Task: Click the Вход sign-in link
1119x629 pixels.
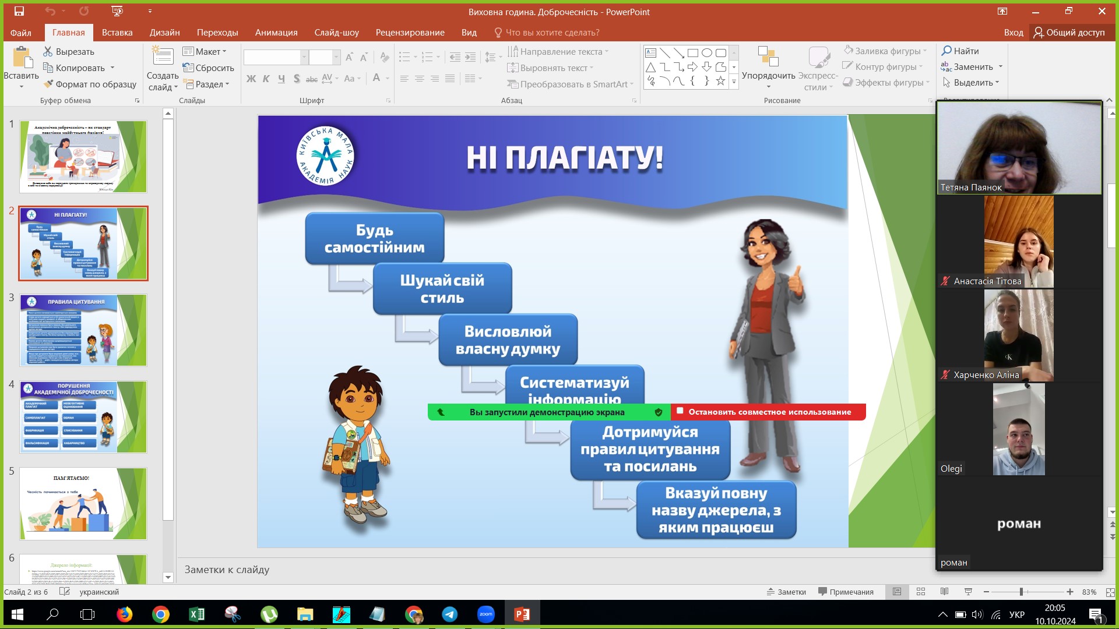Action: point(1014,33)
